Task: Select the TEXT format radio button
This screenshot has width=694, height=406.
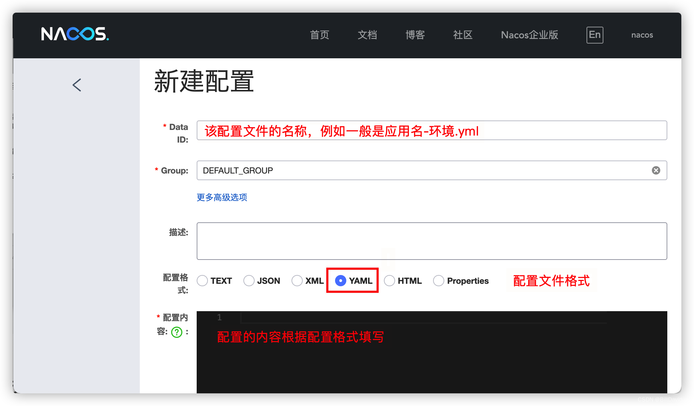Action: (202, 281)
